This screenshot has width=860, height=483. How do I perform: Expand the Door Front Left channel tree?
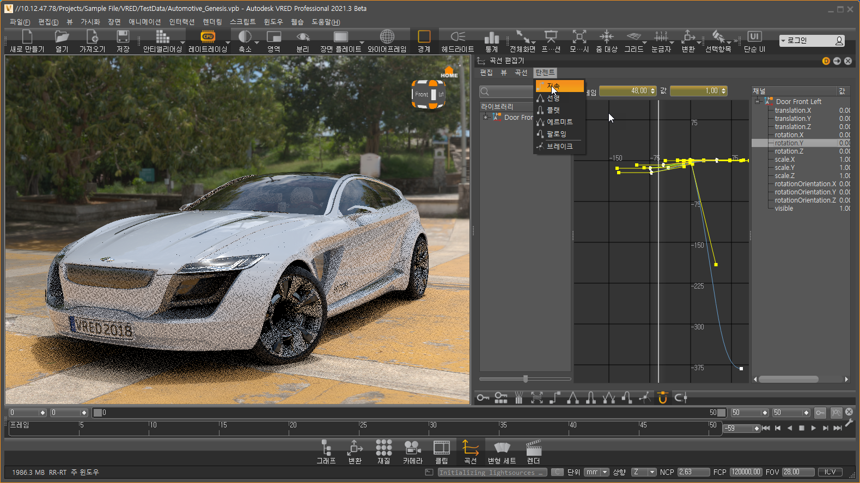pyautogui.click(x=758, y=101)
